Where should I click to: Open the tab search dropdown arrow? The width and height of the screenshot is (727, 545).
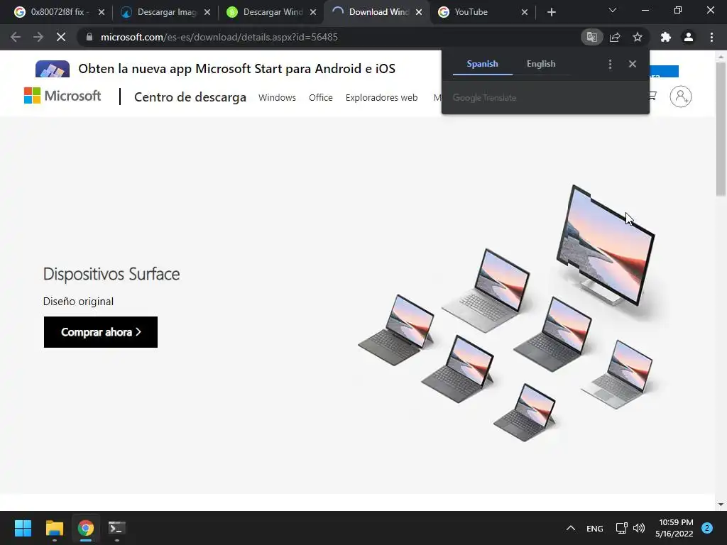coord(613,10)
